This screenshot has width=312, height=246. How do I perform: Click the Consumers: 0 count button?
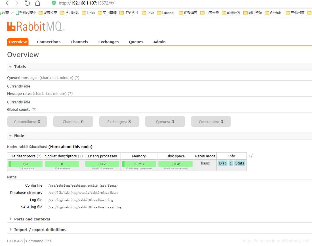tap(211, 121)
